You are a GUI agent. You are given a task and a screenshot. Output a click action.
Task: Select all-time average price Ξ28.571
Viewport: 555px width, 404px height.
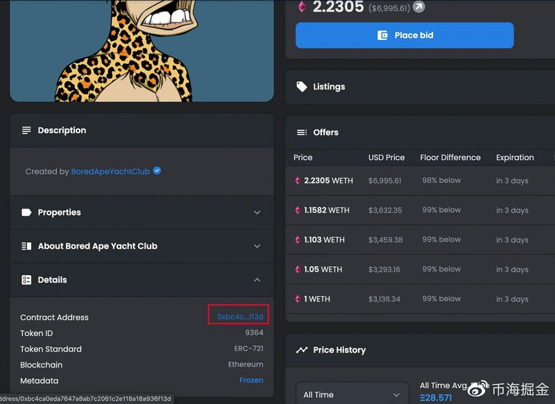[x=436, y=398]
